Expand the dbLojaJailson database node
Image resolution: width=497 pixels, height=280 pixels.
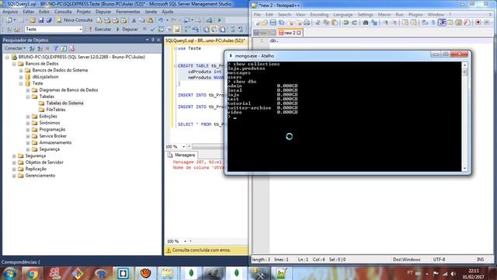coord(21,77)
